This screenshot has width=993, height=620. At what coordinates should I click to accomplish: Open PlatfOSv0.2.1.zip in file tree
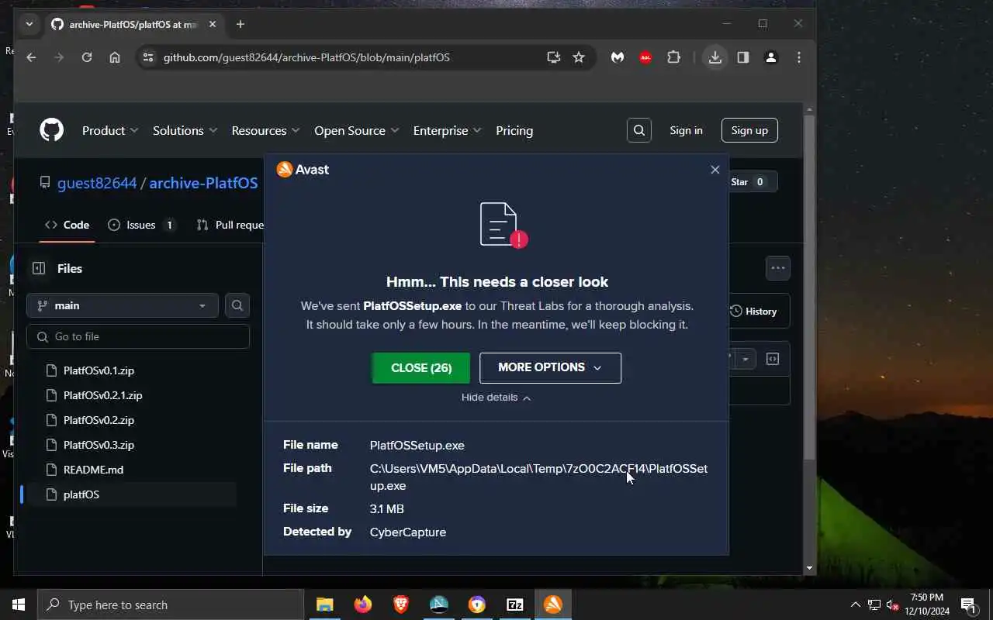(x=102, y=395)
